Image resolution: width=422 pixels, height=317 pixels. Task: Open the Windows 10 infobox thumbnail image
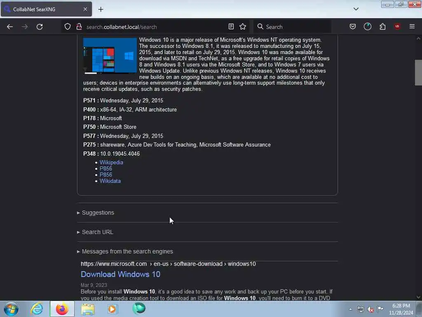110,56
